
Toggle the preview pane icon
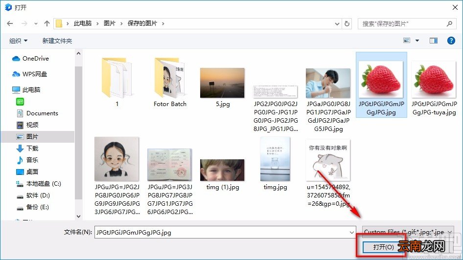[434, 41]
